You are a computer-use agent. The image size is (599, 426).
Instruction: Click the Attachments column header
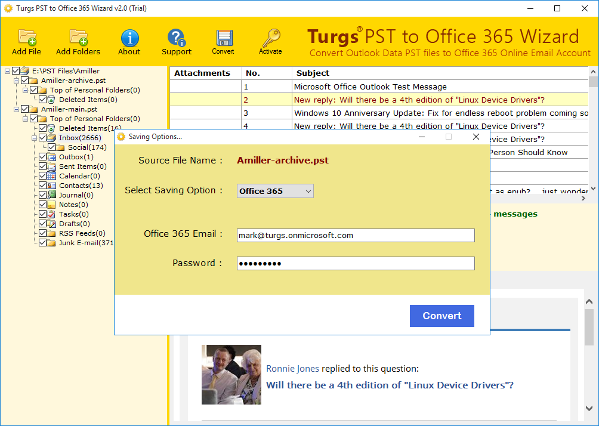[x=205, y=73]
